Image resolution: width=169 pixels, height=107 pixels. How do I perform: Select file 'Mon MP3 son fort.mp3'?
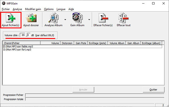[83, 50]
